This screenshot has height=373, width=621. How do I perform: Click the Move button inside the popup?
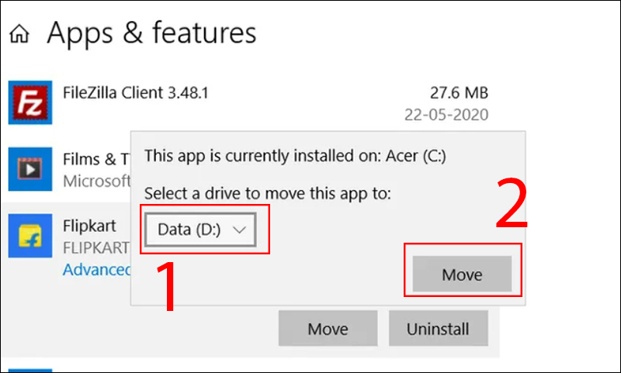coord(462,275)
